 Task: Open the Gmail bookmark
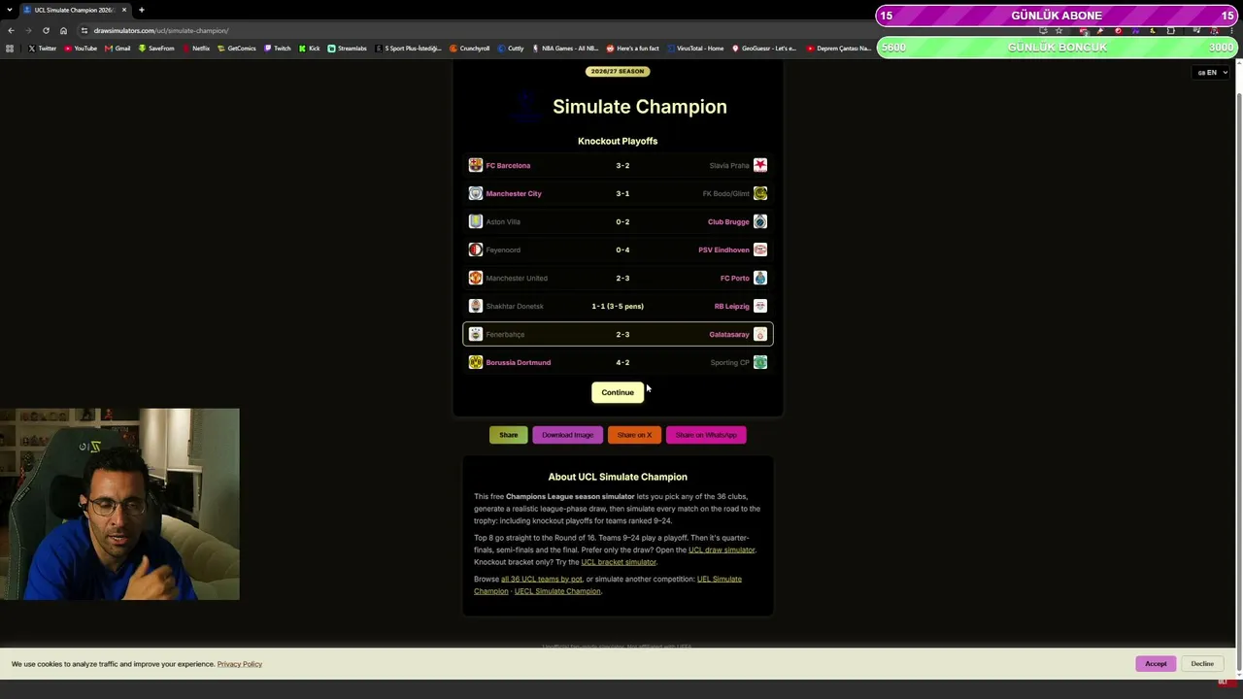pyautogui.click(x=118, y=49)
